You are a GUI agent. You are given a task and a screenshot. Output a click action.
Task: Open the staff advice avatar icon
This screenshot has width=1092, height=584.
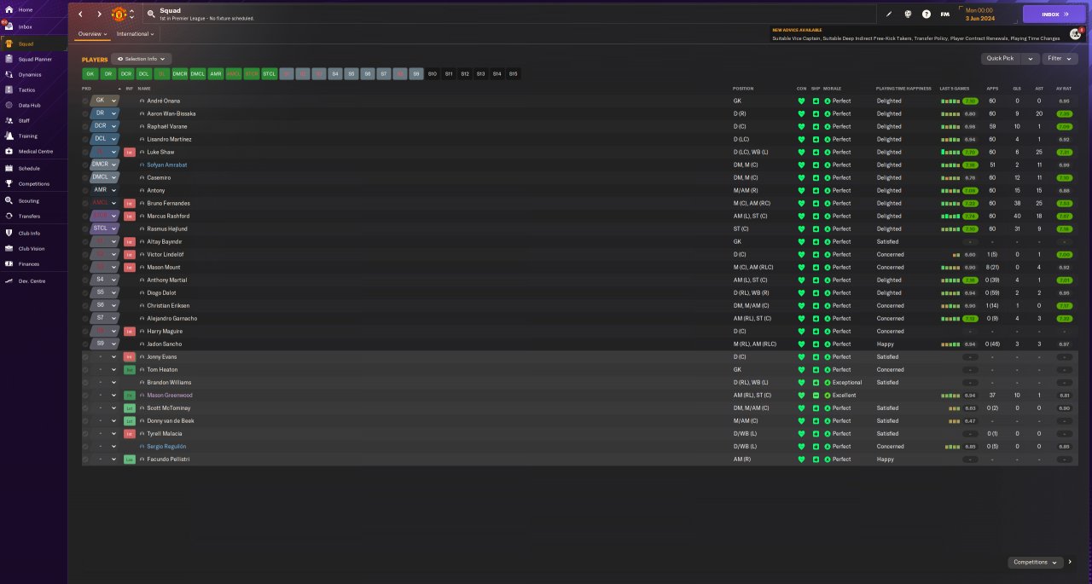point(1075,34)
